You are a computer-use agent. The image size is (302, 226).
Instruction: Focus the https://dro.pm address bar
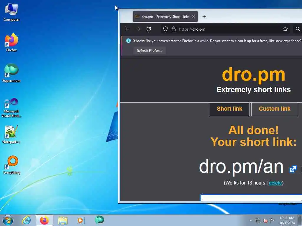225,29
